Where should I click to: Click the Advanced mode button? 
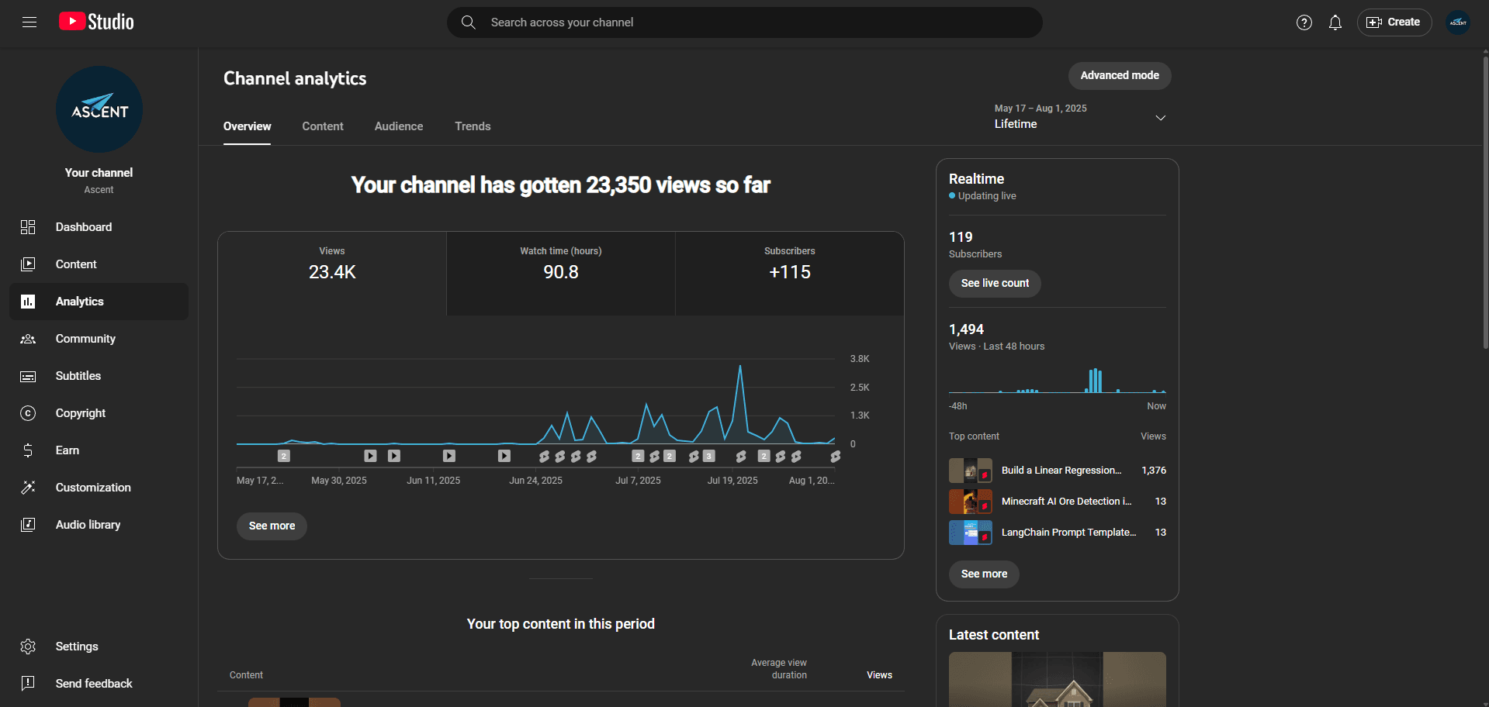point(1119,75)
